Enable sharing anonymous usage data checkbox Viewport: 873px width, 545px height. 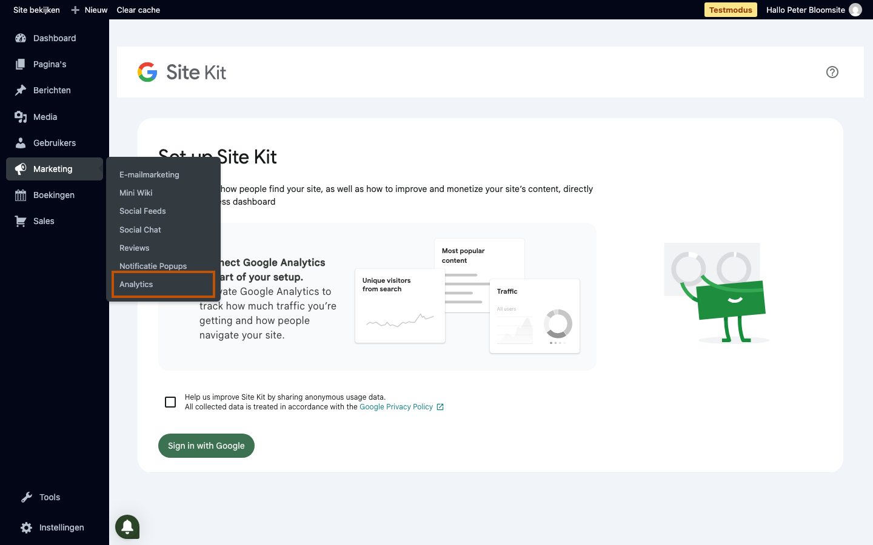[x=170, y=402]
